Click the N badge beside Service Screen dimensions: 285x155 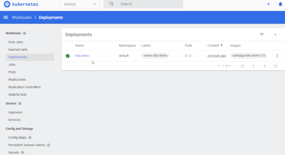tap(20, 103)
